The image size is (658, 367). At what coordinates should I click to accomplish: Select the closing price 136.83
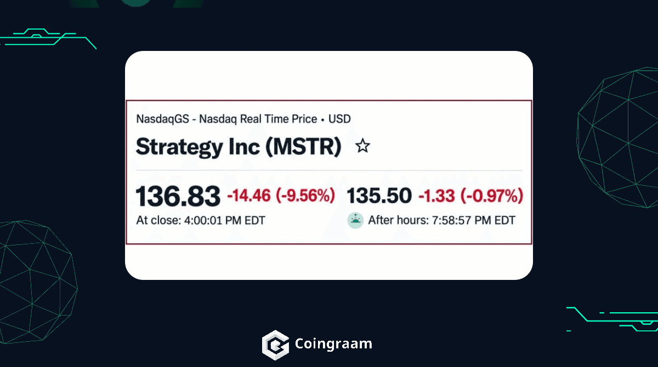click(x=178, y=197)
